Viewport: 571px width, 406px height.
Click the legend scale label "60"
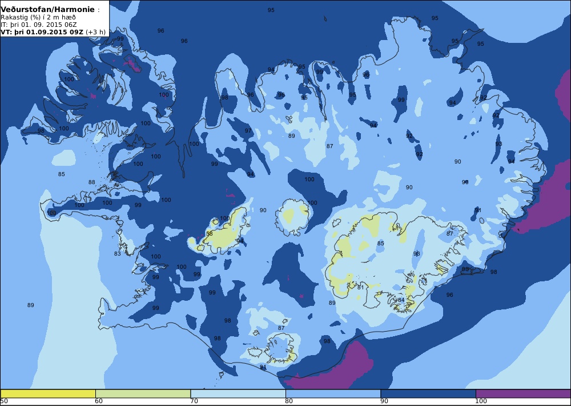click(x=99, y=401)
